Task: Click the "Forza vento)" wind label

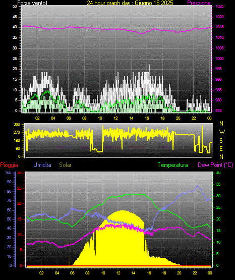Action: (x=32, y=3)
